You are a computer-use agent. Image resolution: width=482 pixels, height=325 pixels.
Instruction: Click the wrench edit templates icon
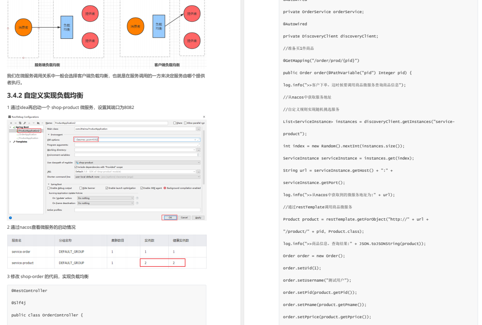(24, 123)
